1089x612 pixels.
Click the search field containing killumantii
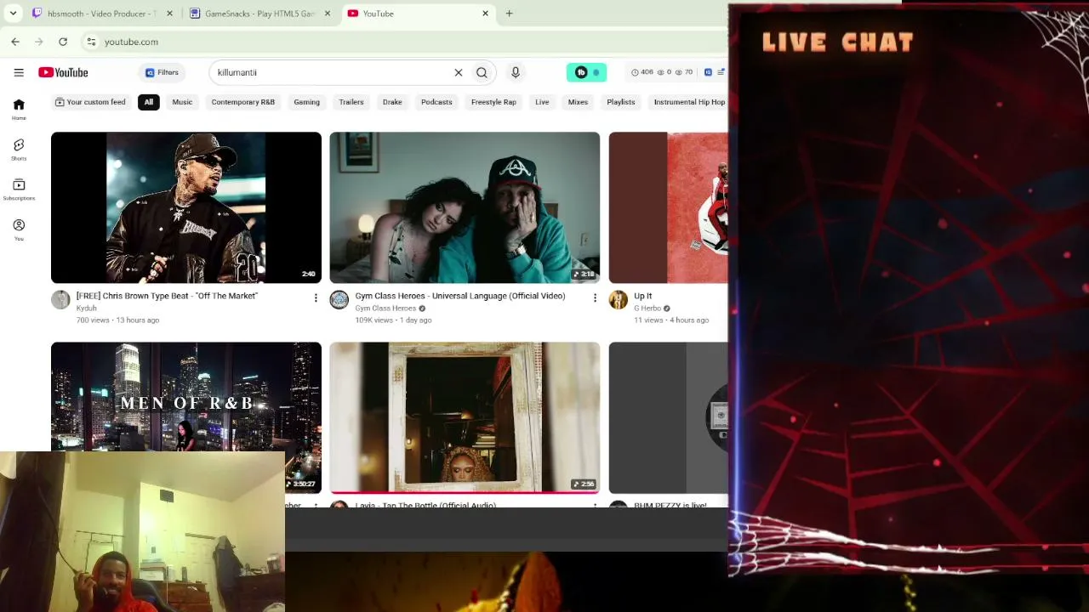coord(332,72)
